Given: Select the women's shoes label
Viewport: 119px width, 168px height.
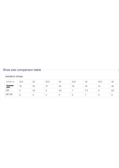Looking at the screenshot, I should click(x=14, y=76).
